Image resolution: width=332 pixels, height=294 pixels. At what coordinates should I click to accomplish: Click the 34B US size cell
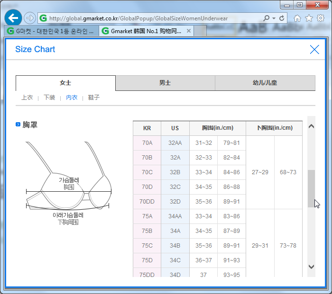[175, 246]
